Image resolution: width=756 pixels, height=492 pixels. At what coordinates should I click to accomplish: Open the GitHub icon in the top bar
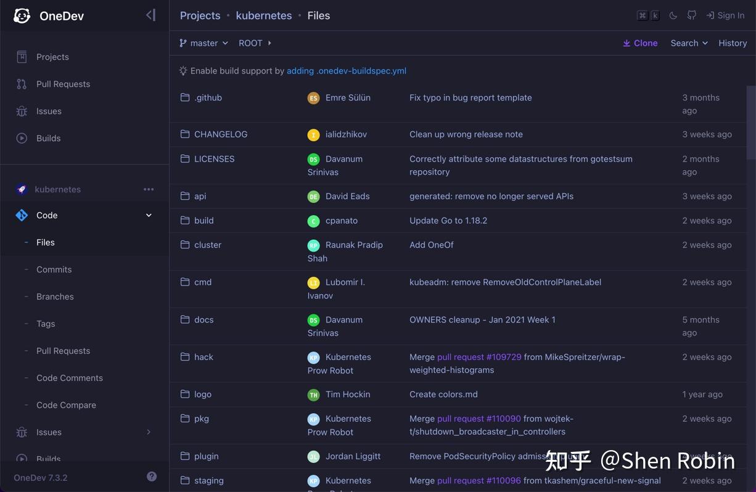691,15
